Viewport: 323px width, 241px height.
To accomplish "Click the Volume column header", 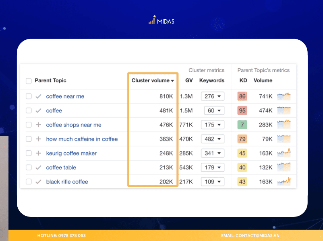I will [263, 80].
